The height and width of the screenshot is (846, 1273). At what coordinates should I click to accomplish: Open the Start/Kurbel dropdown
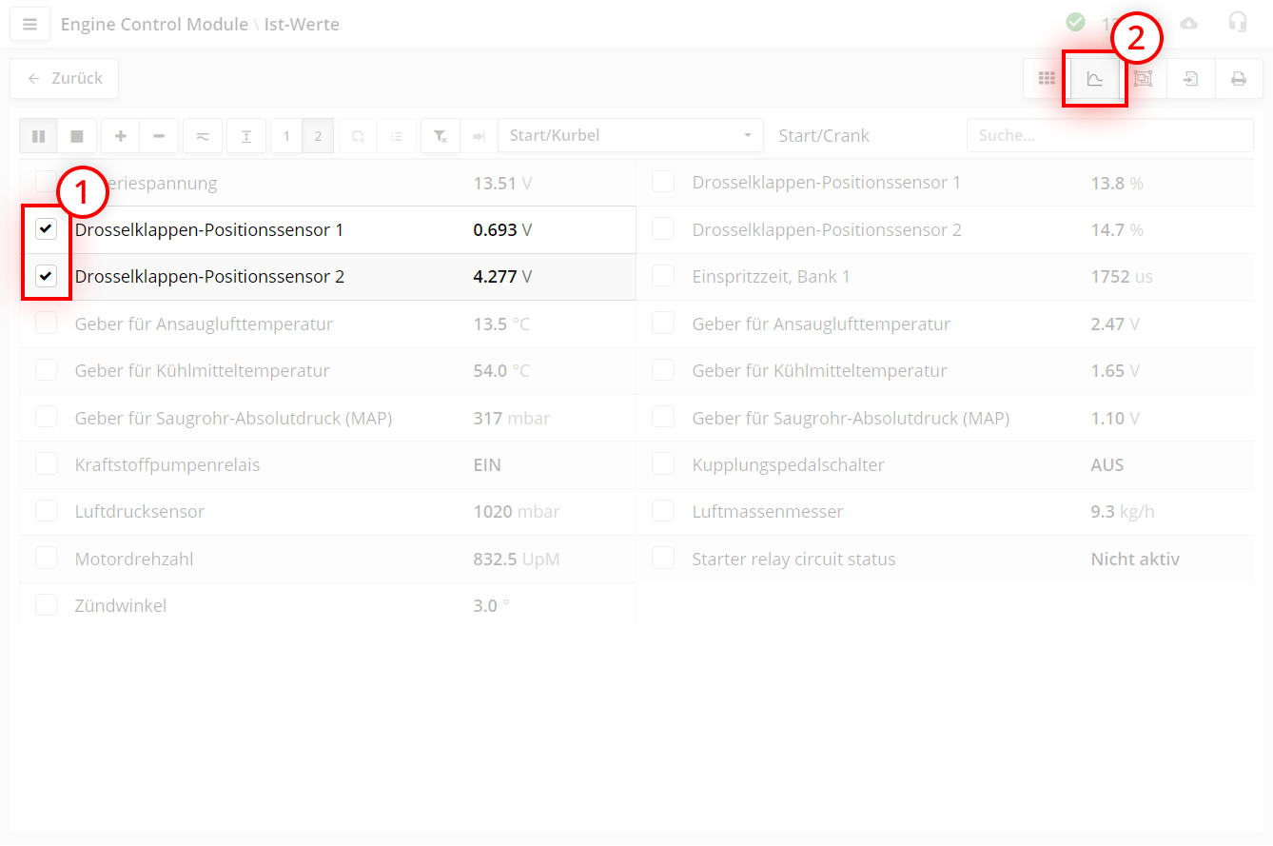[630, 135]
